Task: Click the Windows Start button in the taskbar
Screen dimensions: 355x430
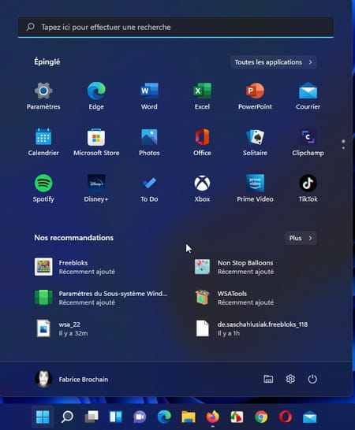Action: [x=43, y=417]
